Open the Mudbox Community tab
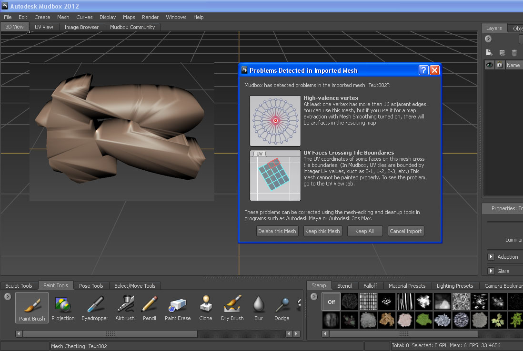 click(x=132, y=27)
